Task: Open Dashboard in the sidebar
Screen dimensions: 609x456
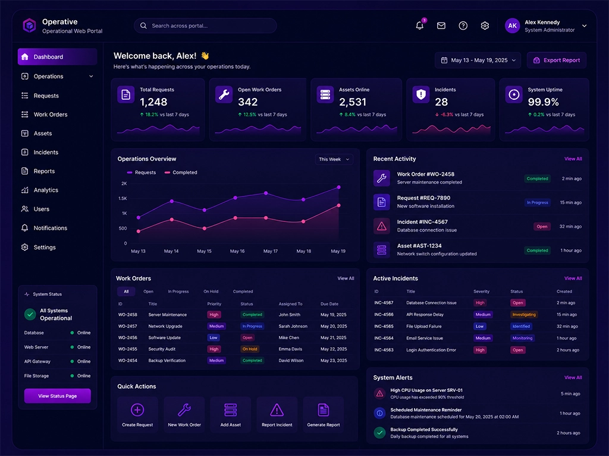Action: (57, 56)
